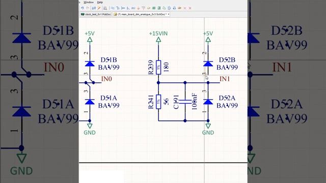Click the Undo arrow in the toolbar
This screenshot has height=183, width=326.
(x=83, y=8)
